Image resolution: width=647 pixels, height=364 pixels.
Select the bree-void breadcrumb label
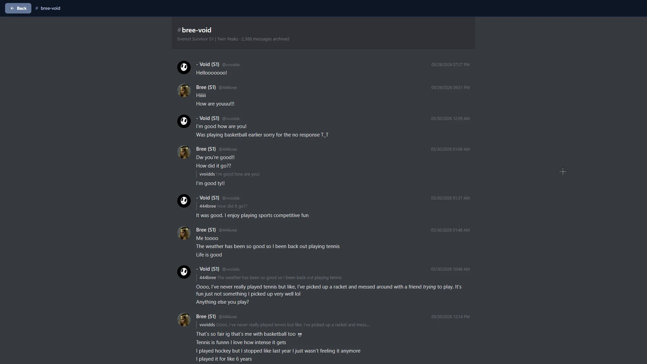[x=51, y=8]
